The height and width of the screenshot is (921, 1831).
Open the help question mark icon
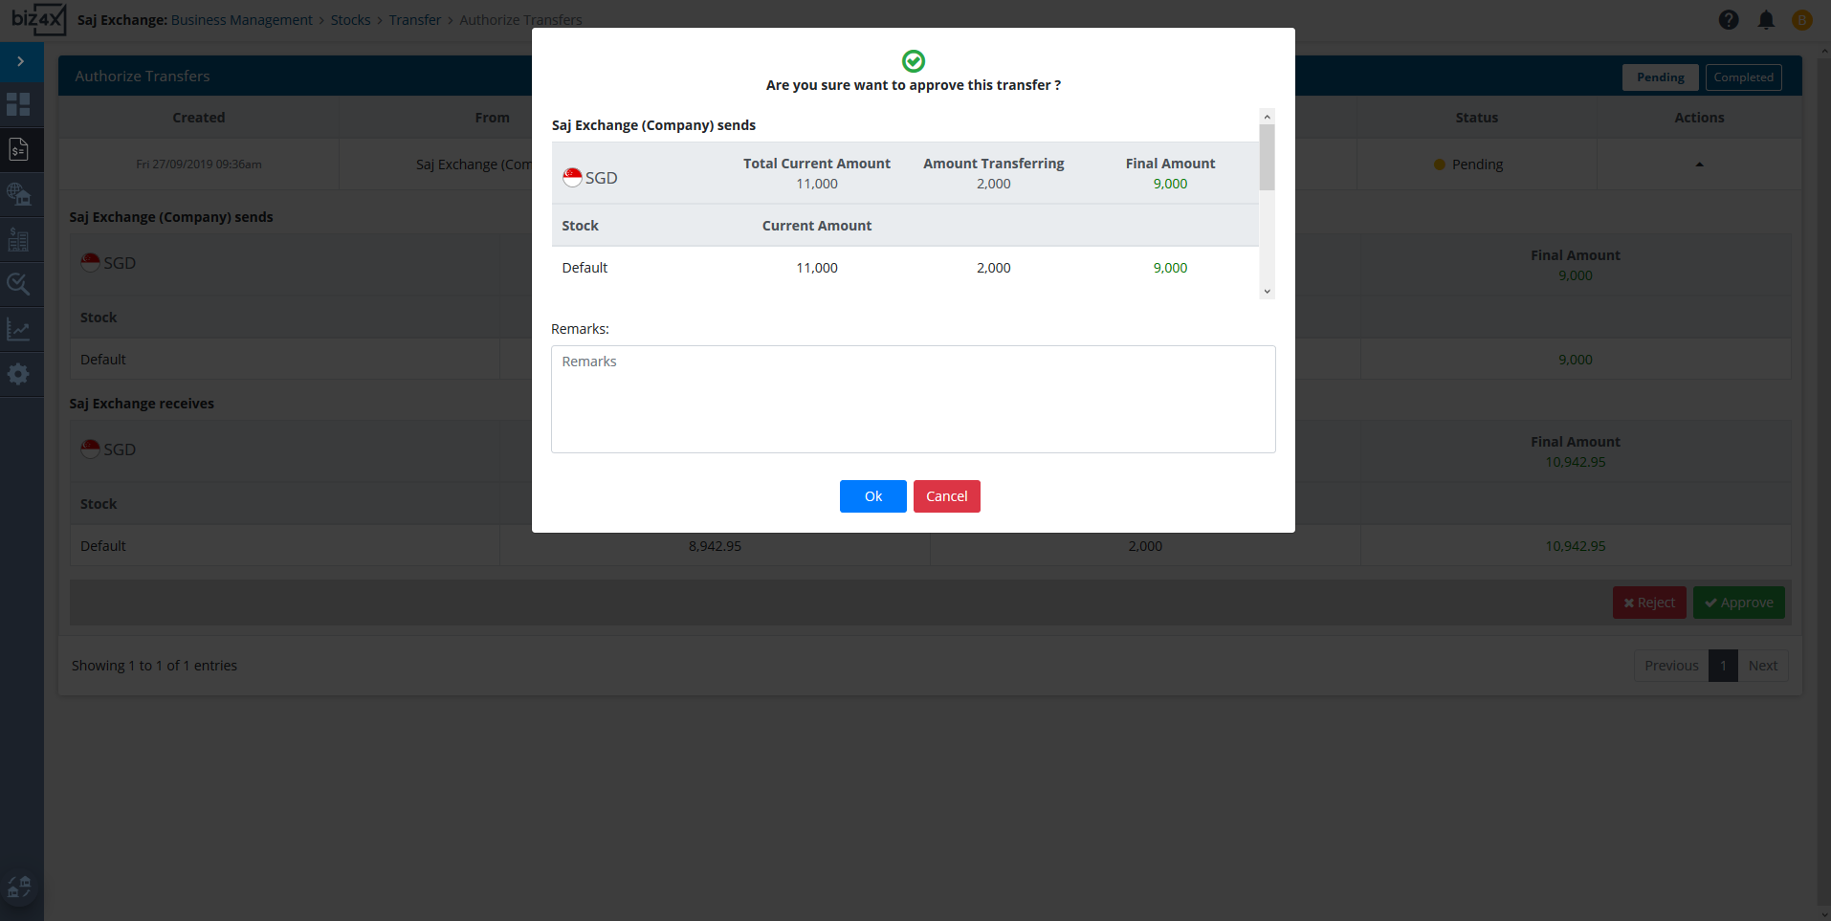(1729, 20)
